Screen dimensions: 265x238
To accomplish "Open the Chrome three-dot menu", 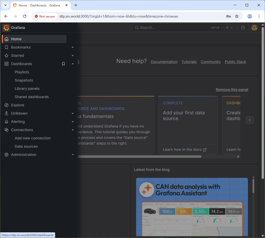I will coord(259,16).
